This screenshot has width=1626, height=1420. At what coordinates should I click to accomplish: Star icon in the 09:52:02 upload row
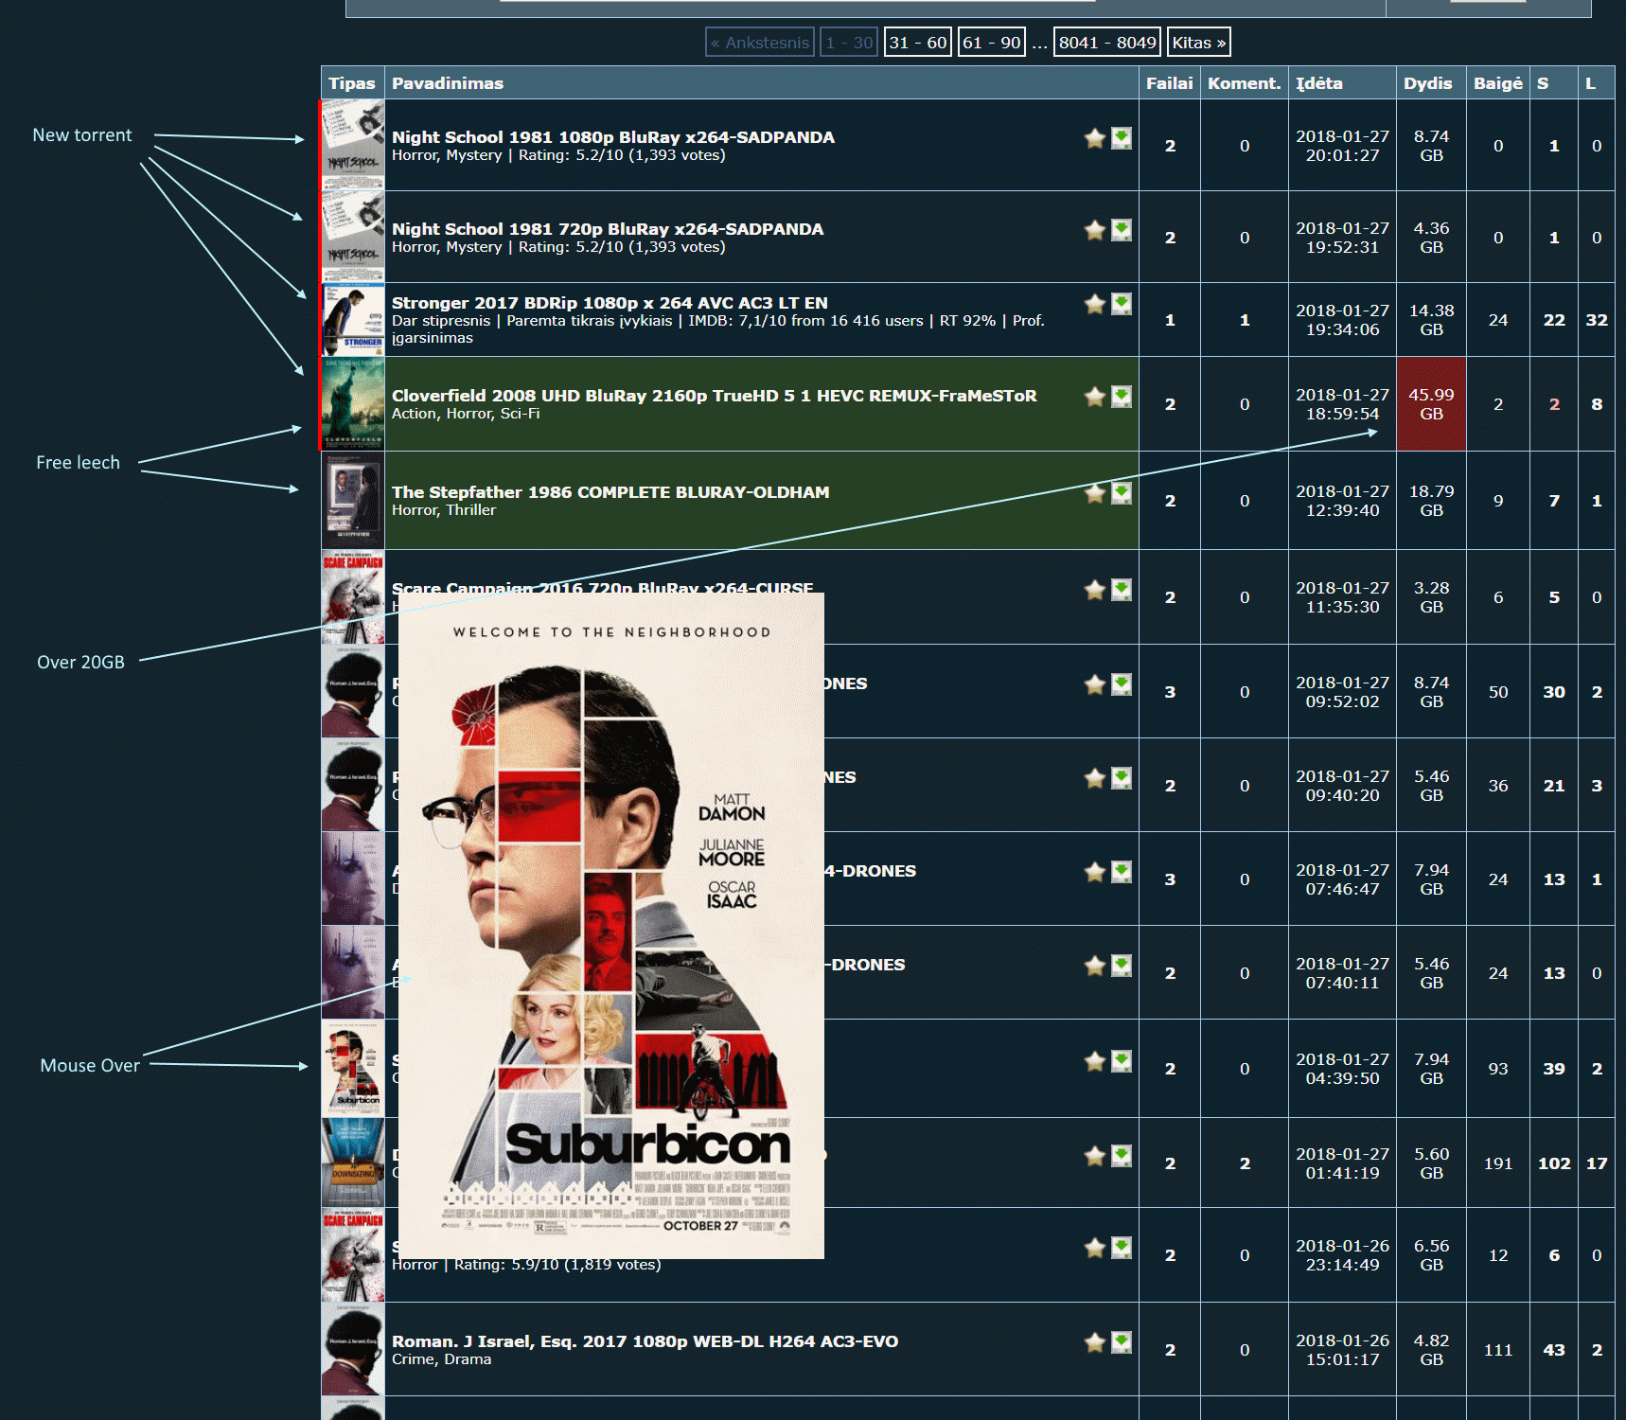pyautogui.click(x=1095, y=684)
